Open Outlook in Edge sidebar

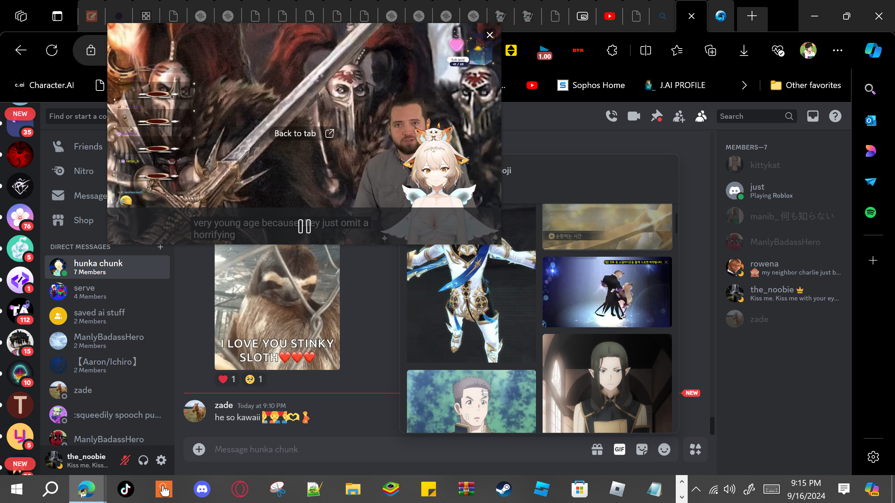click(x=871, y=121)
